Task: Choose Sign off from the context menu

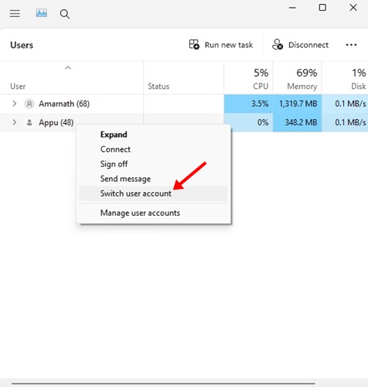Action: click(x=114, y=164)
